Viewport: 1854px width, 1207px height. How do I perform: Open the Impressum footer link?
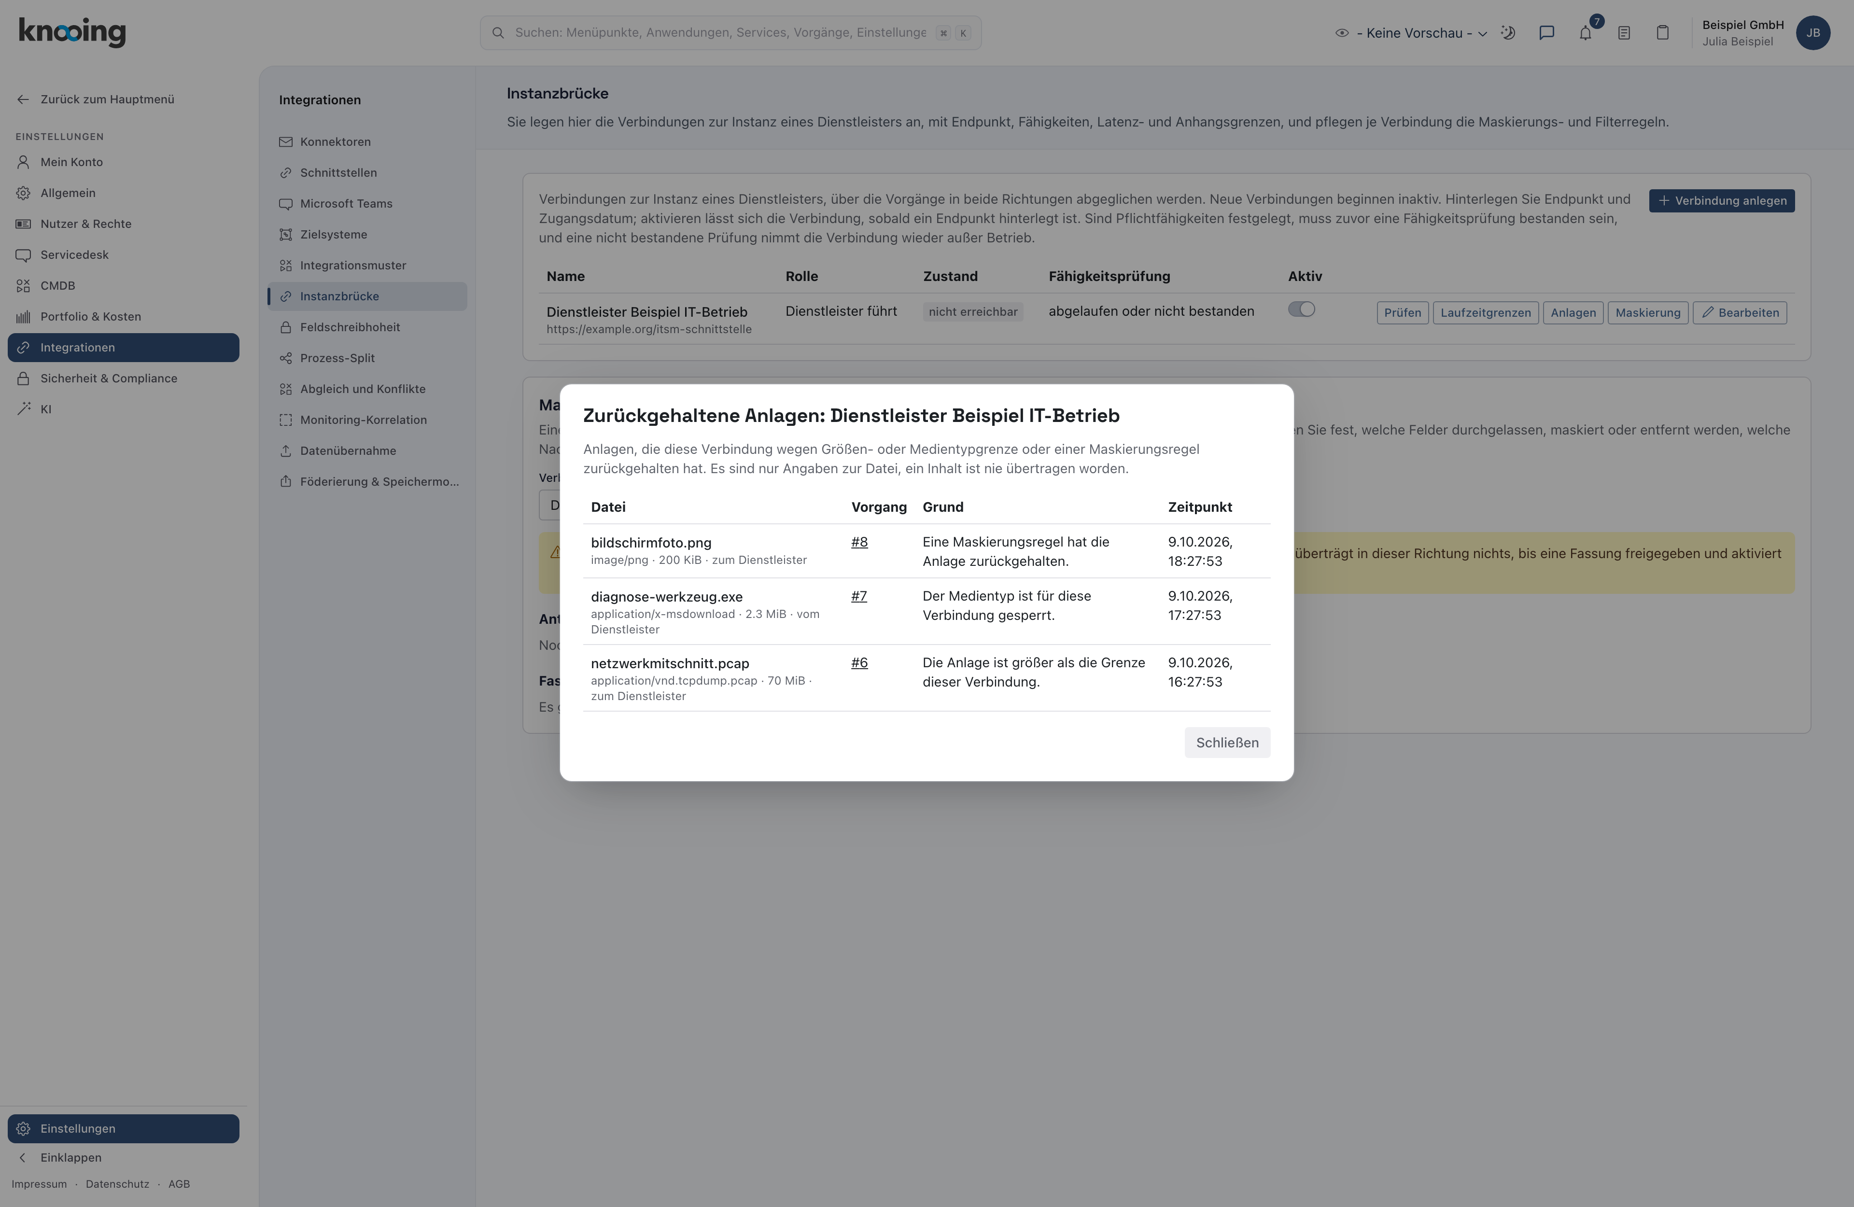[x=39, y=1184]
